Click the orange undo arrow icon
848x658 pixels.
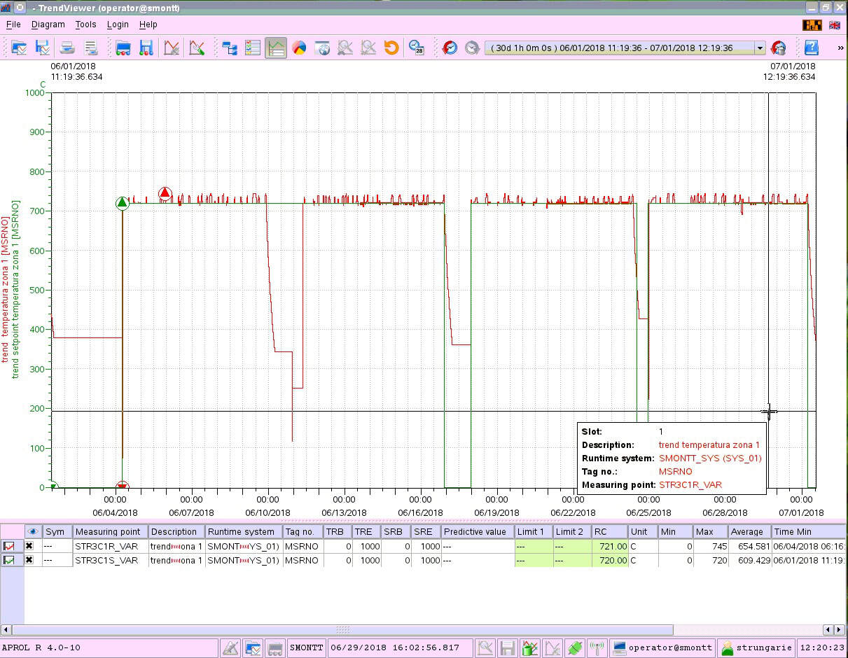(391, 48)
